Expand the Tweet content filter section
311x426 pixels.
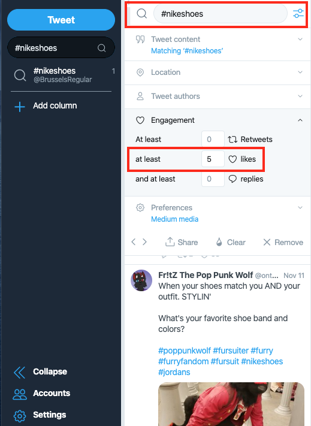218,45
